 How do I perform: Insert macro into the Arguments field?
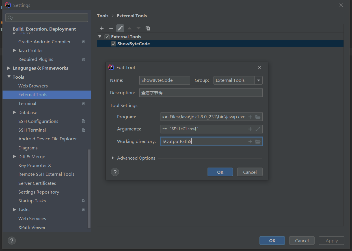pyautogui.click(x=250, y=129)
